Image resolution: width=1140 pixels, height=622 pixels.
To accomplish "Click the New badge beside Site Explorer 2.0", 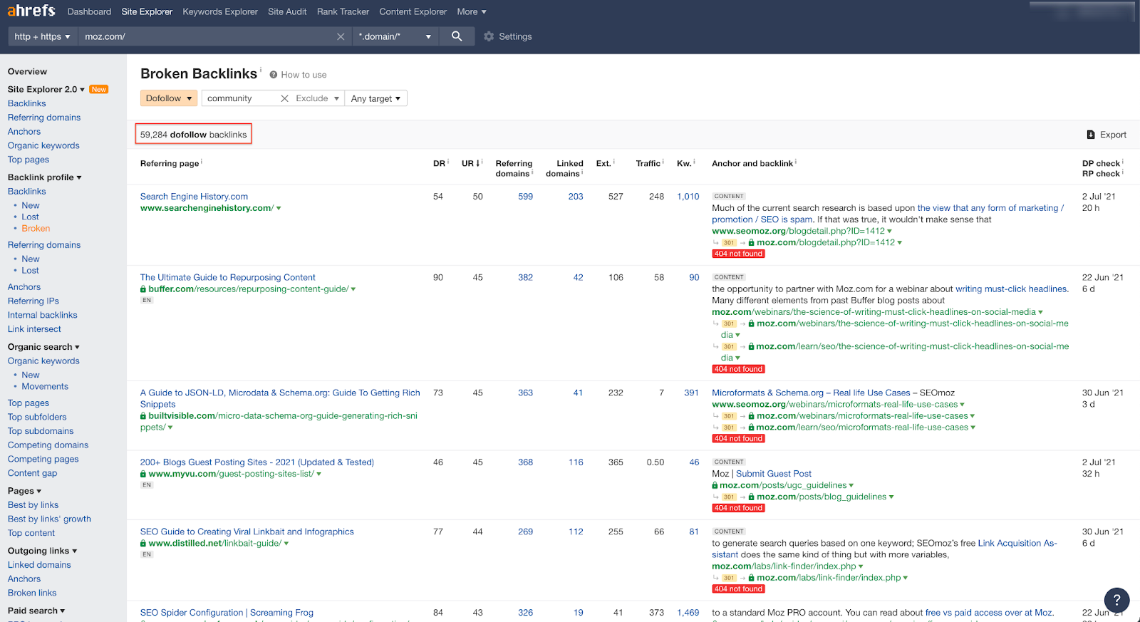I will (99, 89).
